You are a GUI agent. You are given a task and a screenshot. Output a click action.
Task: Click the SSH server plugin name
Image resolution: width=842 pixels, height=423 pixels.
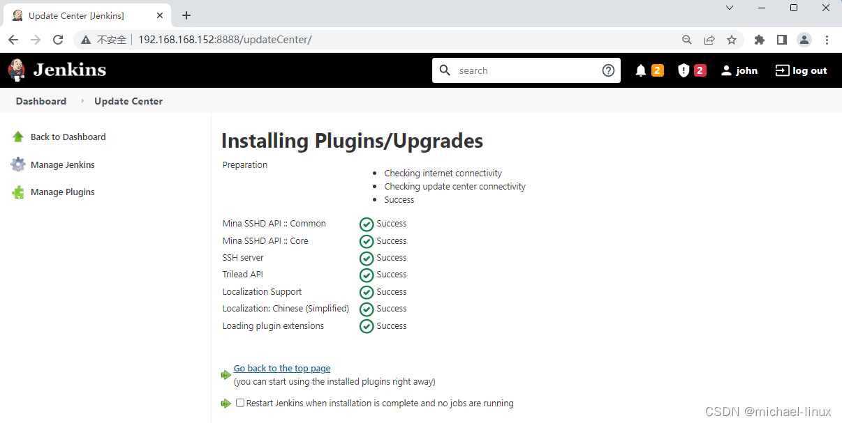tap(243, 258)
